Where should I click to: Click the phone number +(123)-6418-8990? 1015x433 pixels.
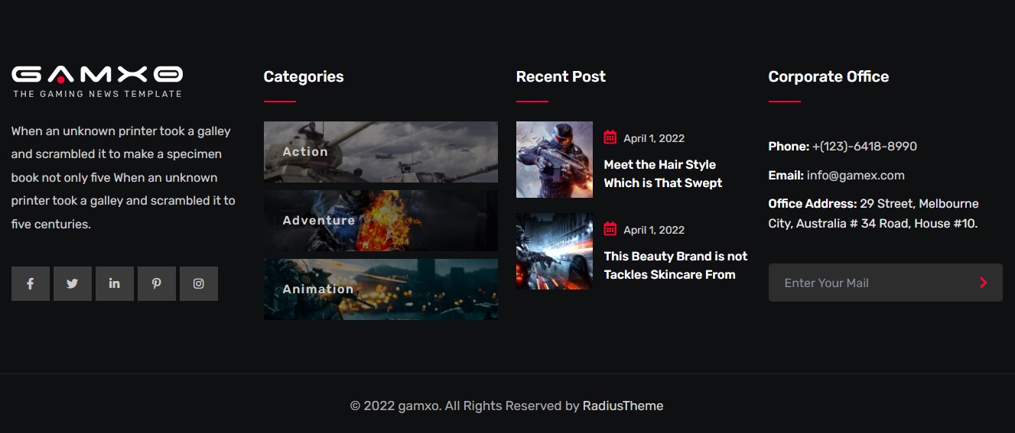864,147
